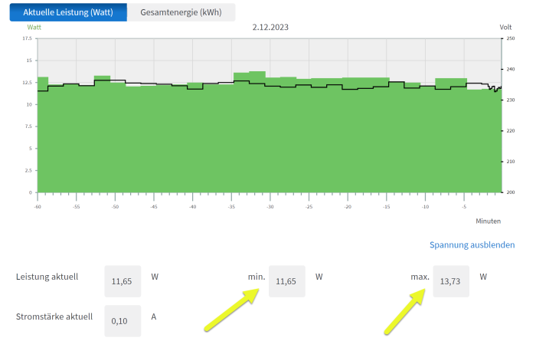Click the Spannung ausblenden link
Image resolution: width=536 pixels, height=341 pixels.
point(472,245)
